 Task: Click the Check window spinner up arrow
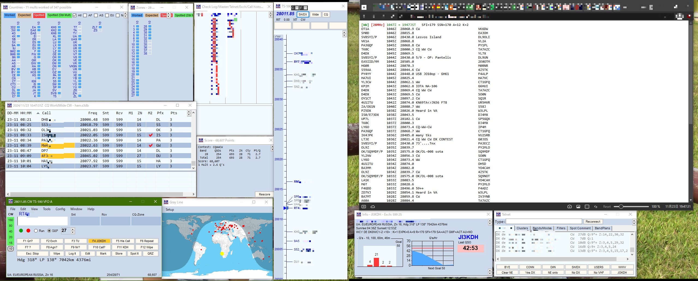pos(270,13)
